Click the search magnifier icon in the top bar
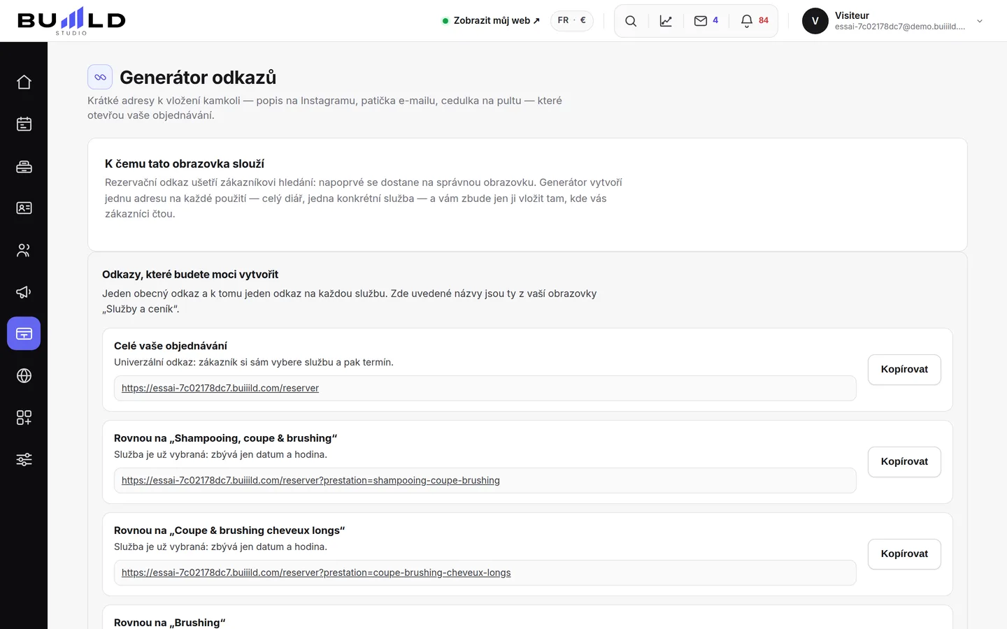The width and height of the screenshot is (1007, 629). pyautogui.click(x=631, y=21)
